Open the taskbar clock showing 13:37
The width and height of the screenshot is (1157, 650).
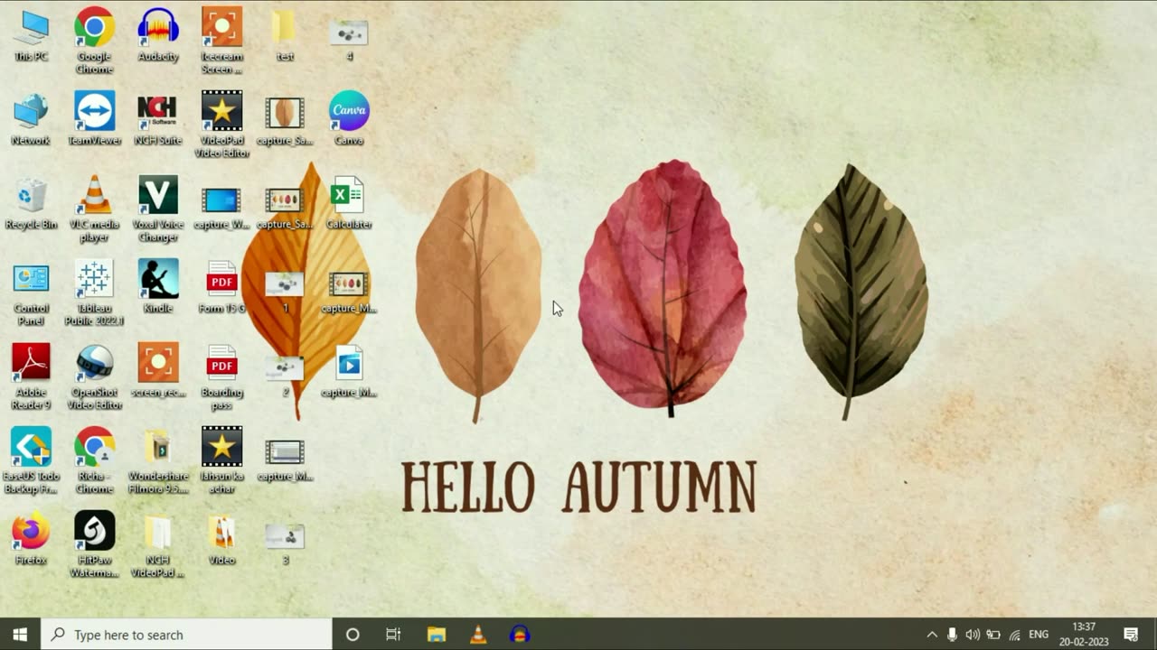1083,635
